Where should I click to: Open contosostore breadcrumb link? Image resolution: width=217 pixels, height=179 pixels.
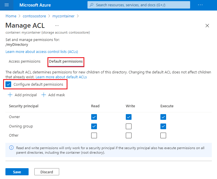point(34,16)
